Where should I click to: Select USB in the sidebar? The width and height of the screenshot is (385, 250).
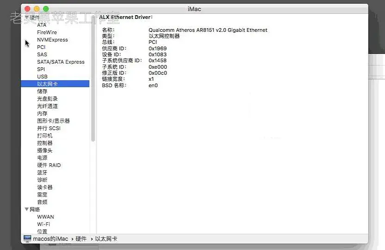coord(42,77)
